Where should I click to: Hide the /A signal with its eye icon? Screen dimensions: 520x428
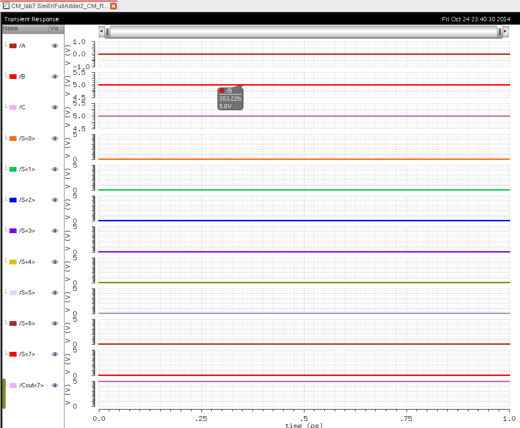click(x=55, y=46)
